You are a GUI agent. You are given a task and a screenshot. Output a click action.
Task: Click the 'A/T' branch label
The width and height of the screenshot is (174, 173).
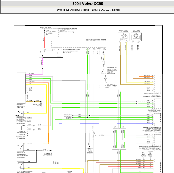click(x=123, y=127)
